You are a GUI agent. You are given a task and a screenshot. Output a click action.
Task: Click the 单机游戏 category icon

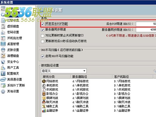tap(44, 85)
